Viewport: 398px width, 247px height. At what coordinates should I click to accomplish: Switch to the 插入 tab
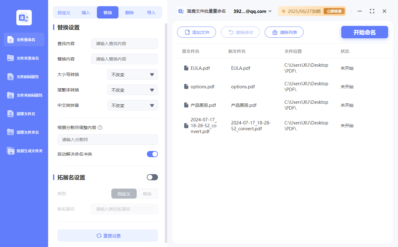point(86,13)
